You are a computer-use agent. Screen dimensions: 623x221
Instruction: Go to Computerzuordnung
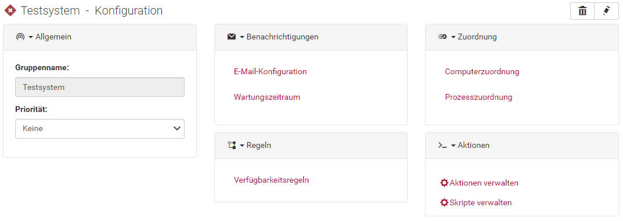click(482, 72)
